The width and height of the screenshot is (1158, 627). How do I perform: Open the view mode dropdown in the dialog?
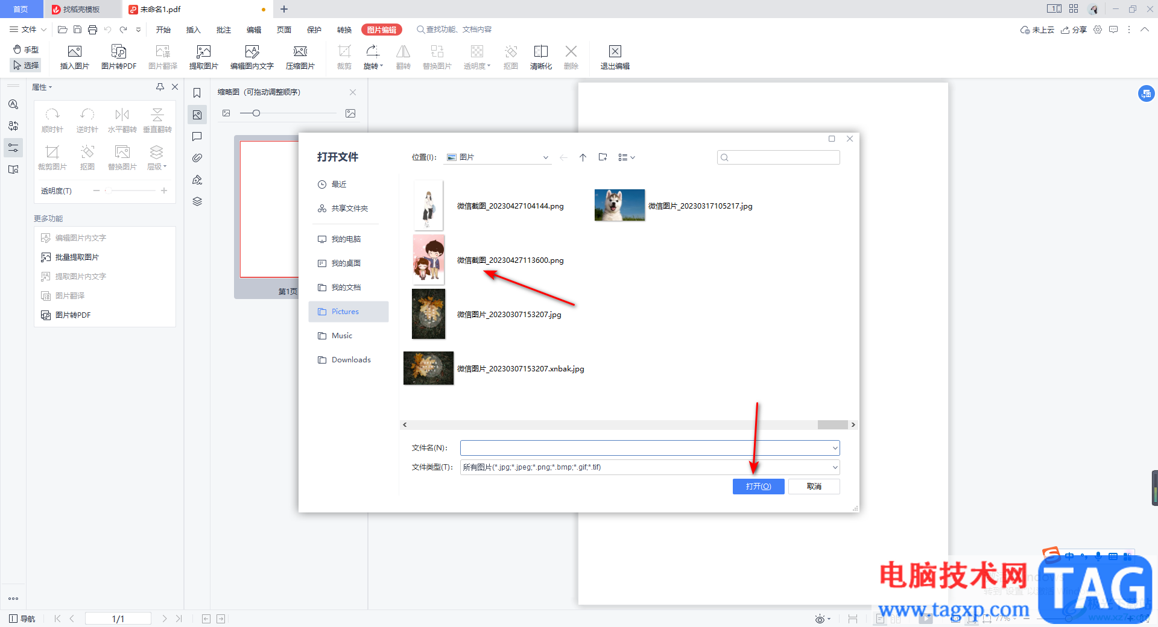[627, 157]
